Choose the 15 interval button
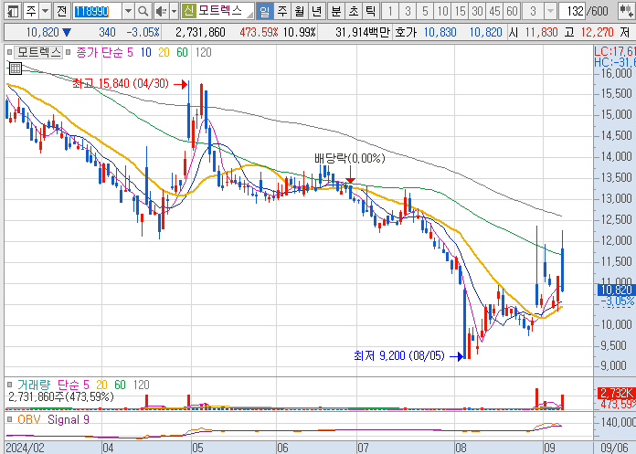 [x=460, y=11]
